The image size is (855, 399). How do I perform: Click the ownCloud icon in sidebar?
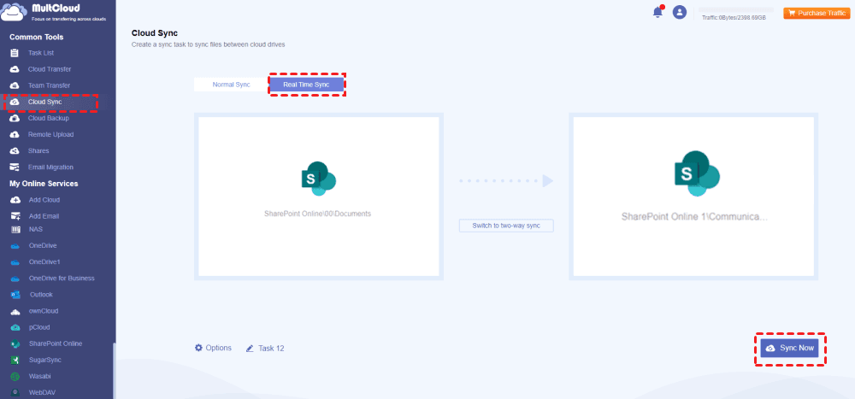click(x=15, y=311)
